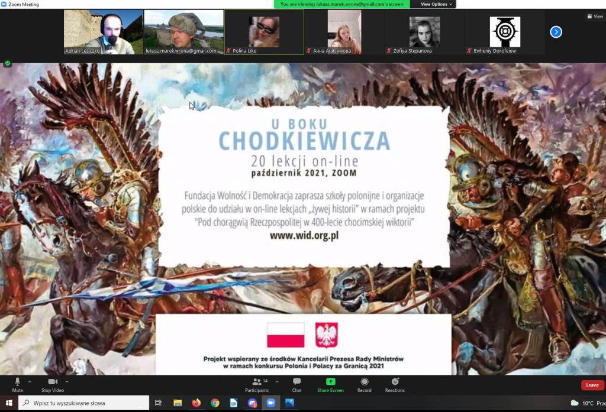Start recording with the Record button

[364, 383]
